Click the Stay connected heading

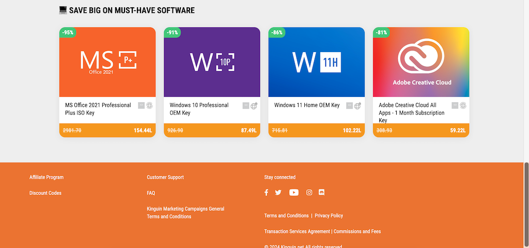[279, 177]
